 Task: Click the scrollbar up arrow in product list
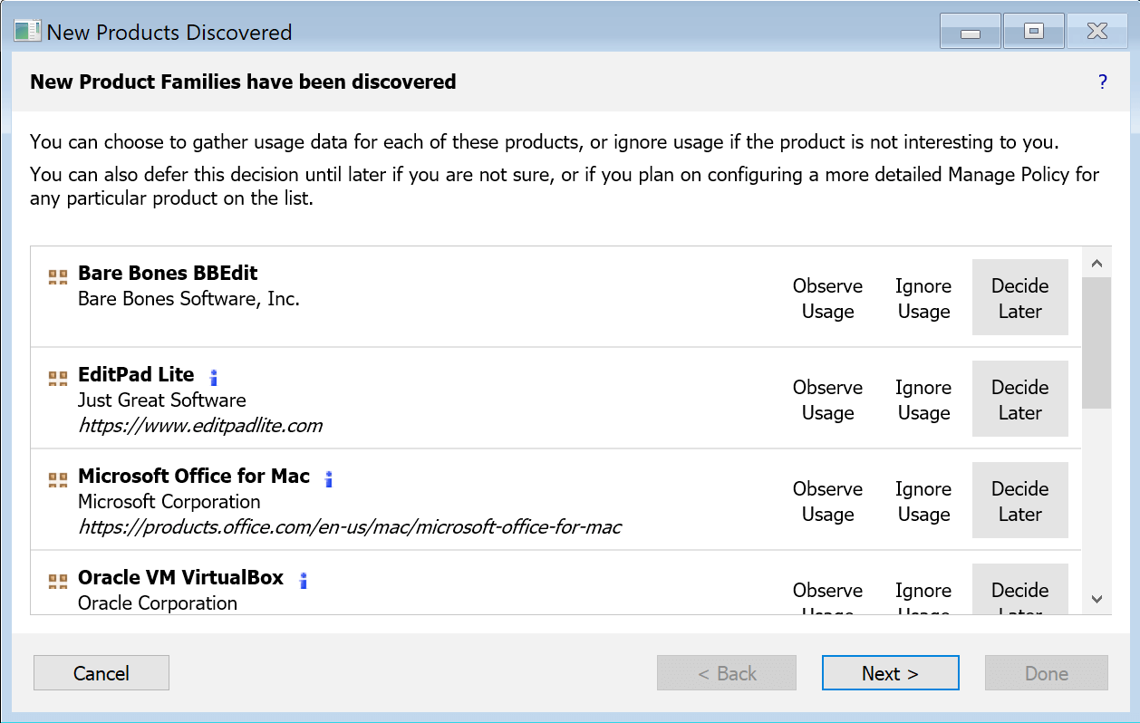pos(1097,264)
